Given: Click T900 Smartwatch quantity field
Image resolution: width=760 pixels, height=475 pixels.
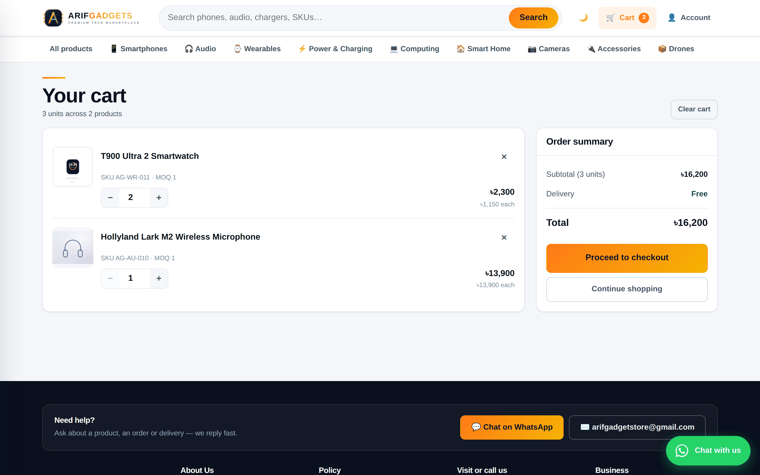Looking at the screenshot, I should (134, 198).
